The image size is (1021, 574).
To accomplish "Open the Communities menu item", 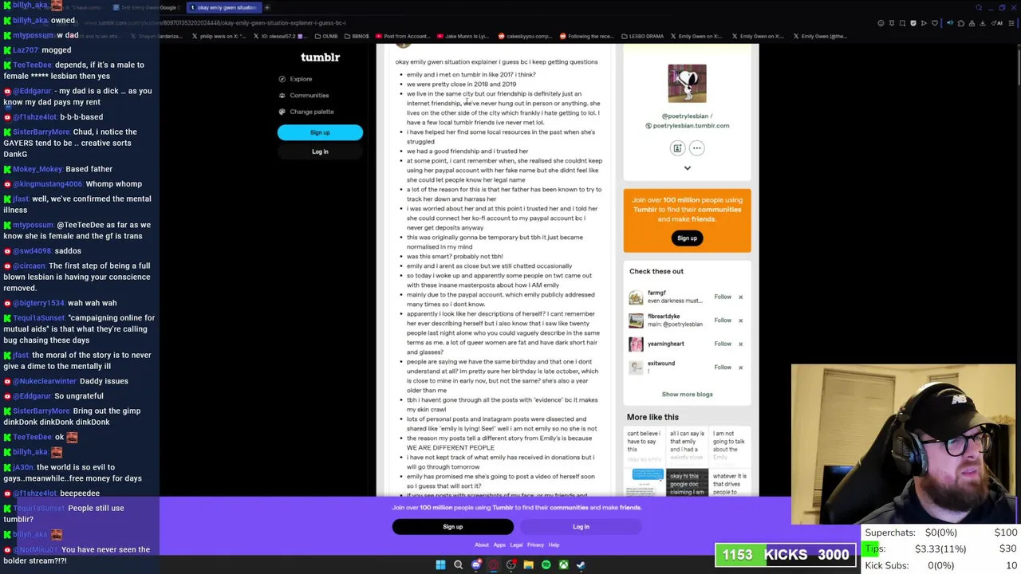I will [x=309, y=95].
